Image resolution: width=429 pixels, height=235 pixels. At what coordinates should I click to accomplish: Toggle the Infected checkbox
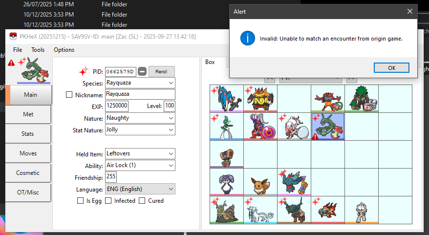tap(109, 201)
